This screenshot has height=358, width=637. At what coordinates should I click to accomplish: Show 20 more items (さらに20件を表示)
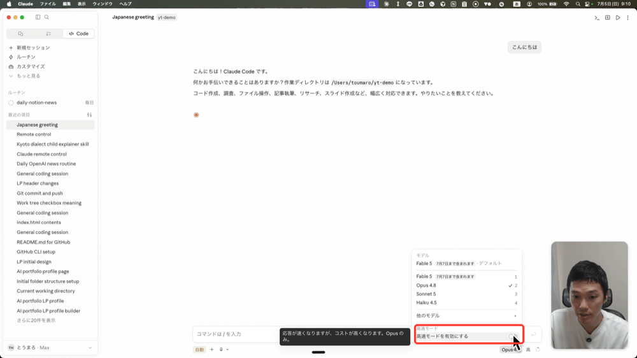tap(36, 320)
